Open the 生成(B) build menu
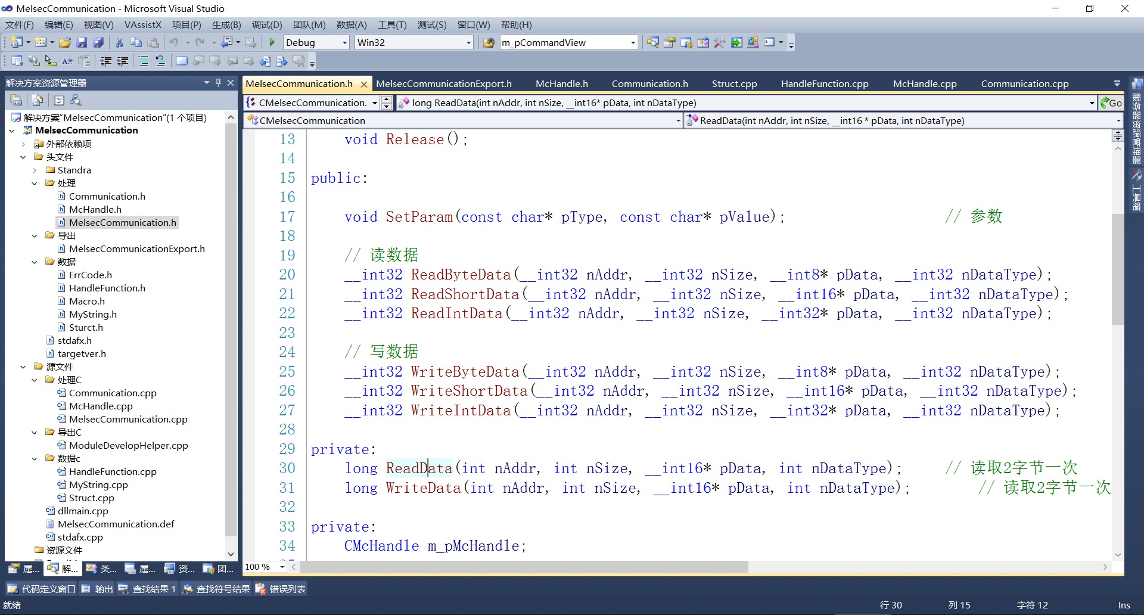1144x615 pixels. [x=226, y=24]
